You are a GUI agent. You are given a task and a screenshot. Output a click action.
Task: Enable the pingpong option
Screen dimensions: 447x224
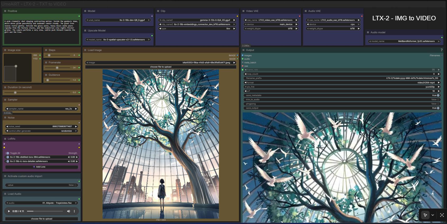438,104
